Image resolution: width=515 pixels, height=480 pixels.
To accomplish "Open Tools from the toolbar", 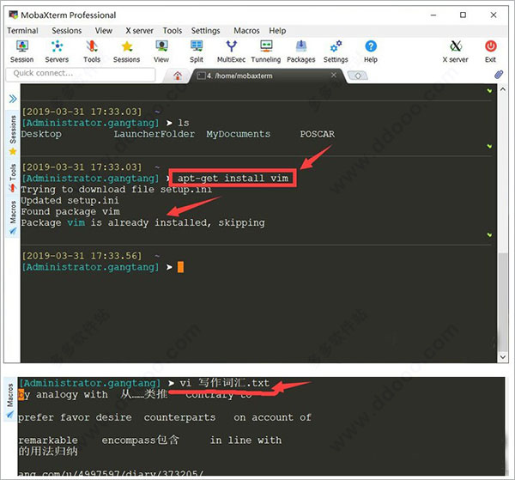I will click(92, 51).
